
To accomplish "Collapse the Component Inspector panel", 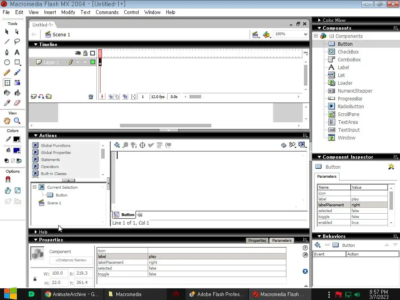I will pyautogui.click(x=319, y=157).
